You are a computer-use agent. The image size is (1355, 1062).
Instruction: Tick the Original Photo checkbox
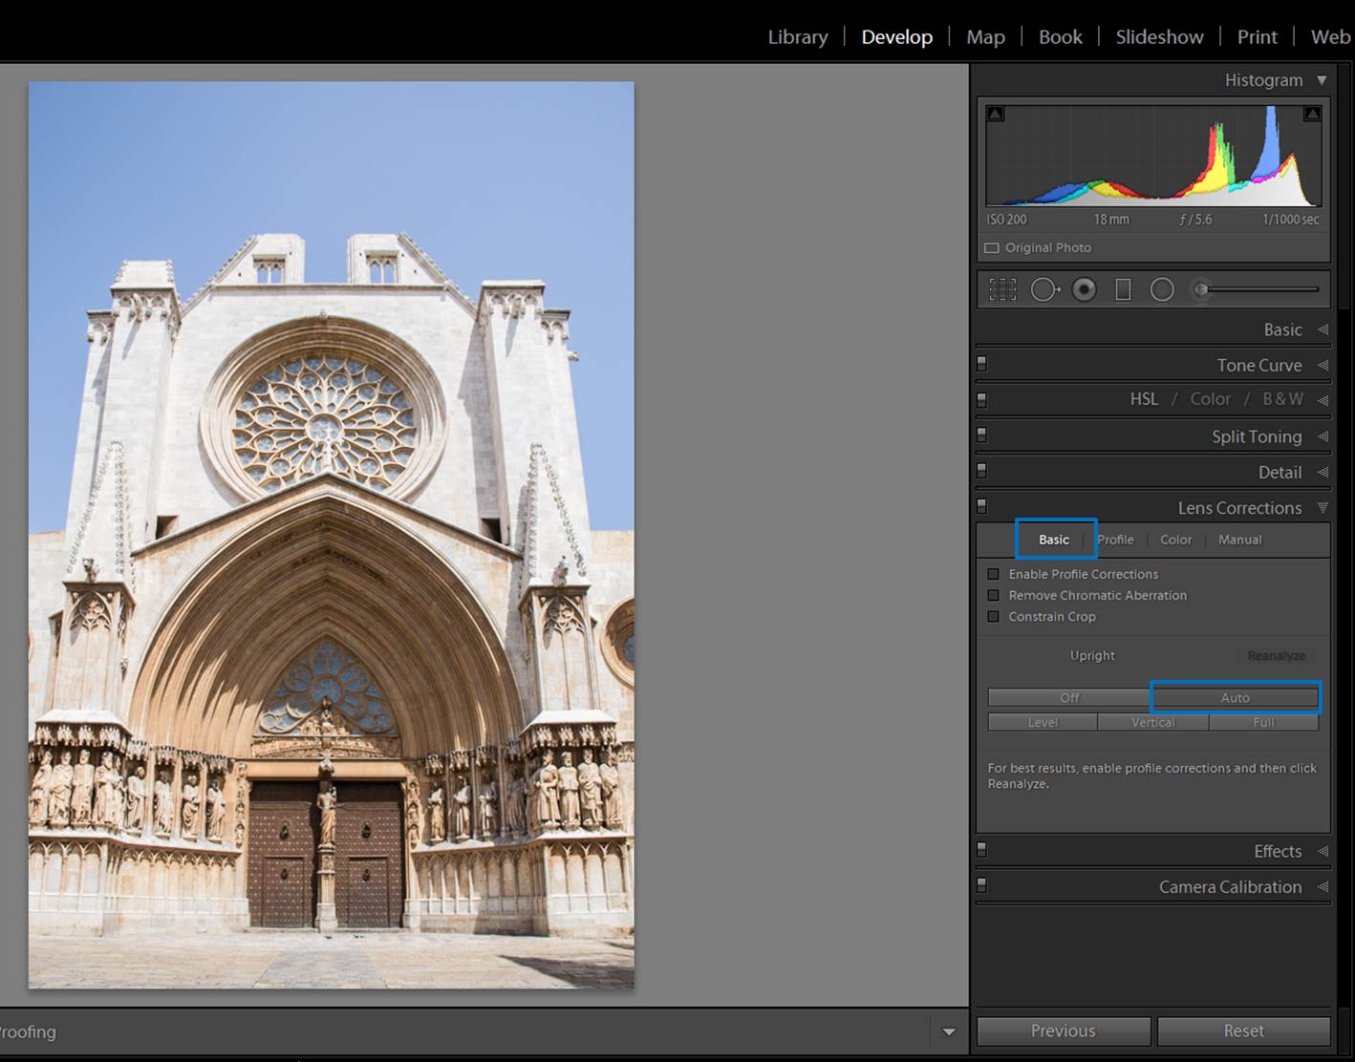tap(992, 248)
